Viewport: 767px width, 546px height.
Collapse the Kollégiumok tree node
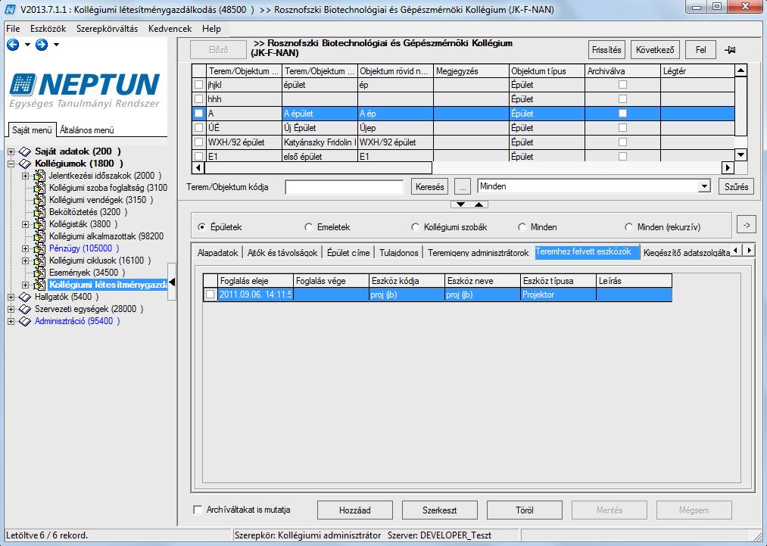click(11, 164)
